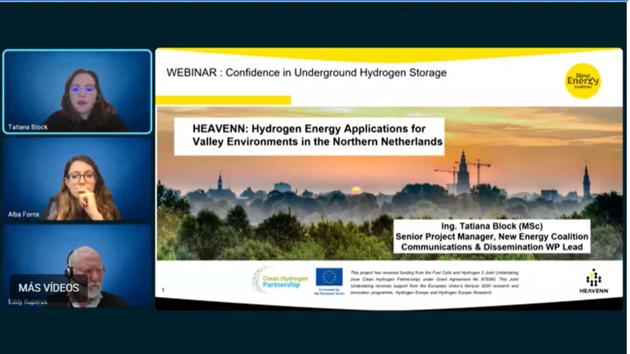This screenshot has width=630, height=354.
Task: Click the slide number 1
Action: (163, 290)
